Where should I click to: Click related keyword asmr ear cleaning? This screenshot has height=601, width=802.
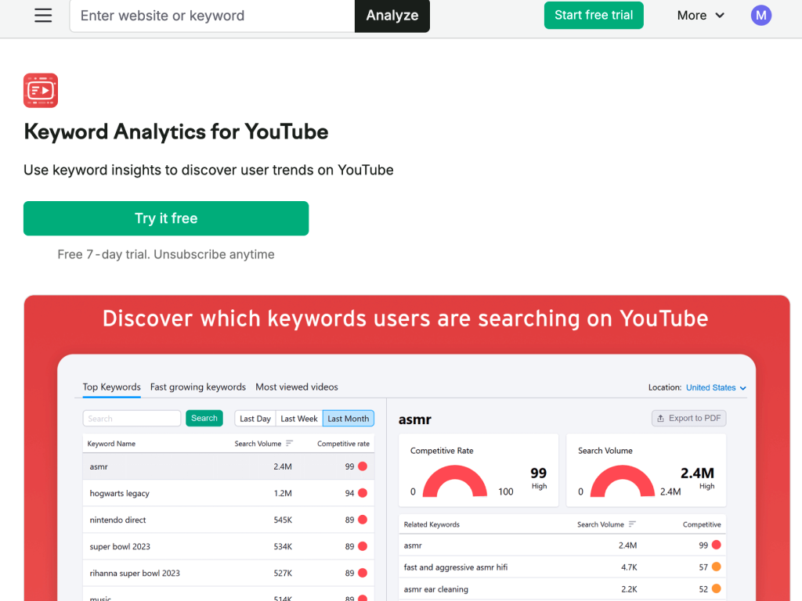435,589
